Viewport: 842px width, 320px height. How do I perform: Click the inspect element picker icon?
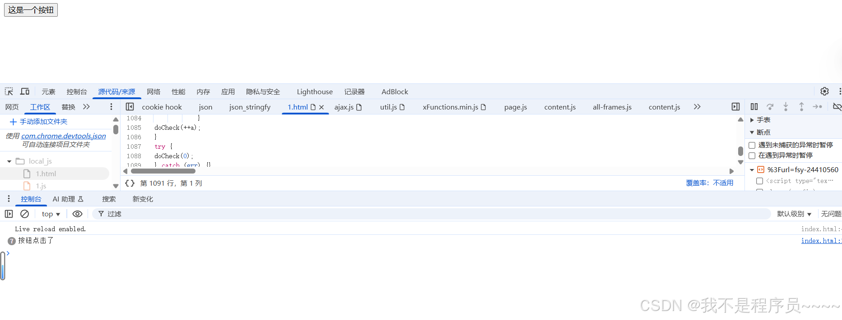9,91
